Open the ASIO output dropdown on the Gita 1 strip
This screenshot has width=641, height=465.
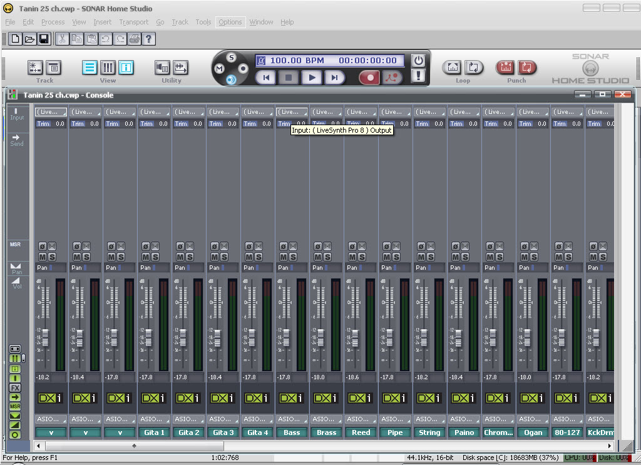coord(154,419)
